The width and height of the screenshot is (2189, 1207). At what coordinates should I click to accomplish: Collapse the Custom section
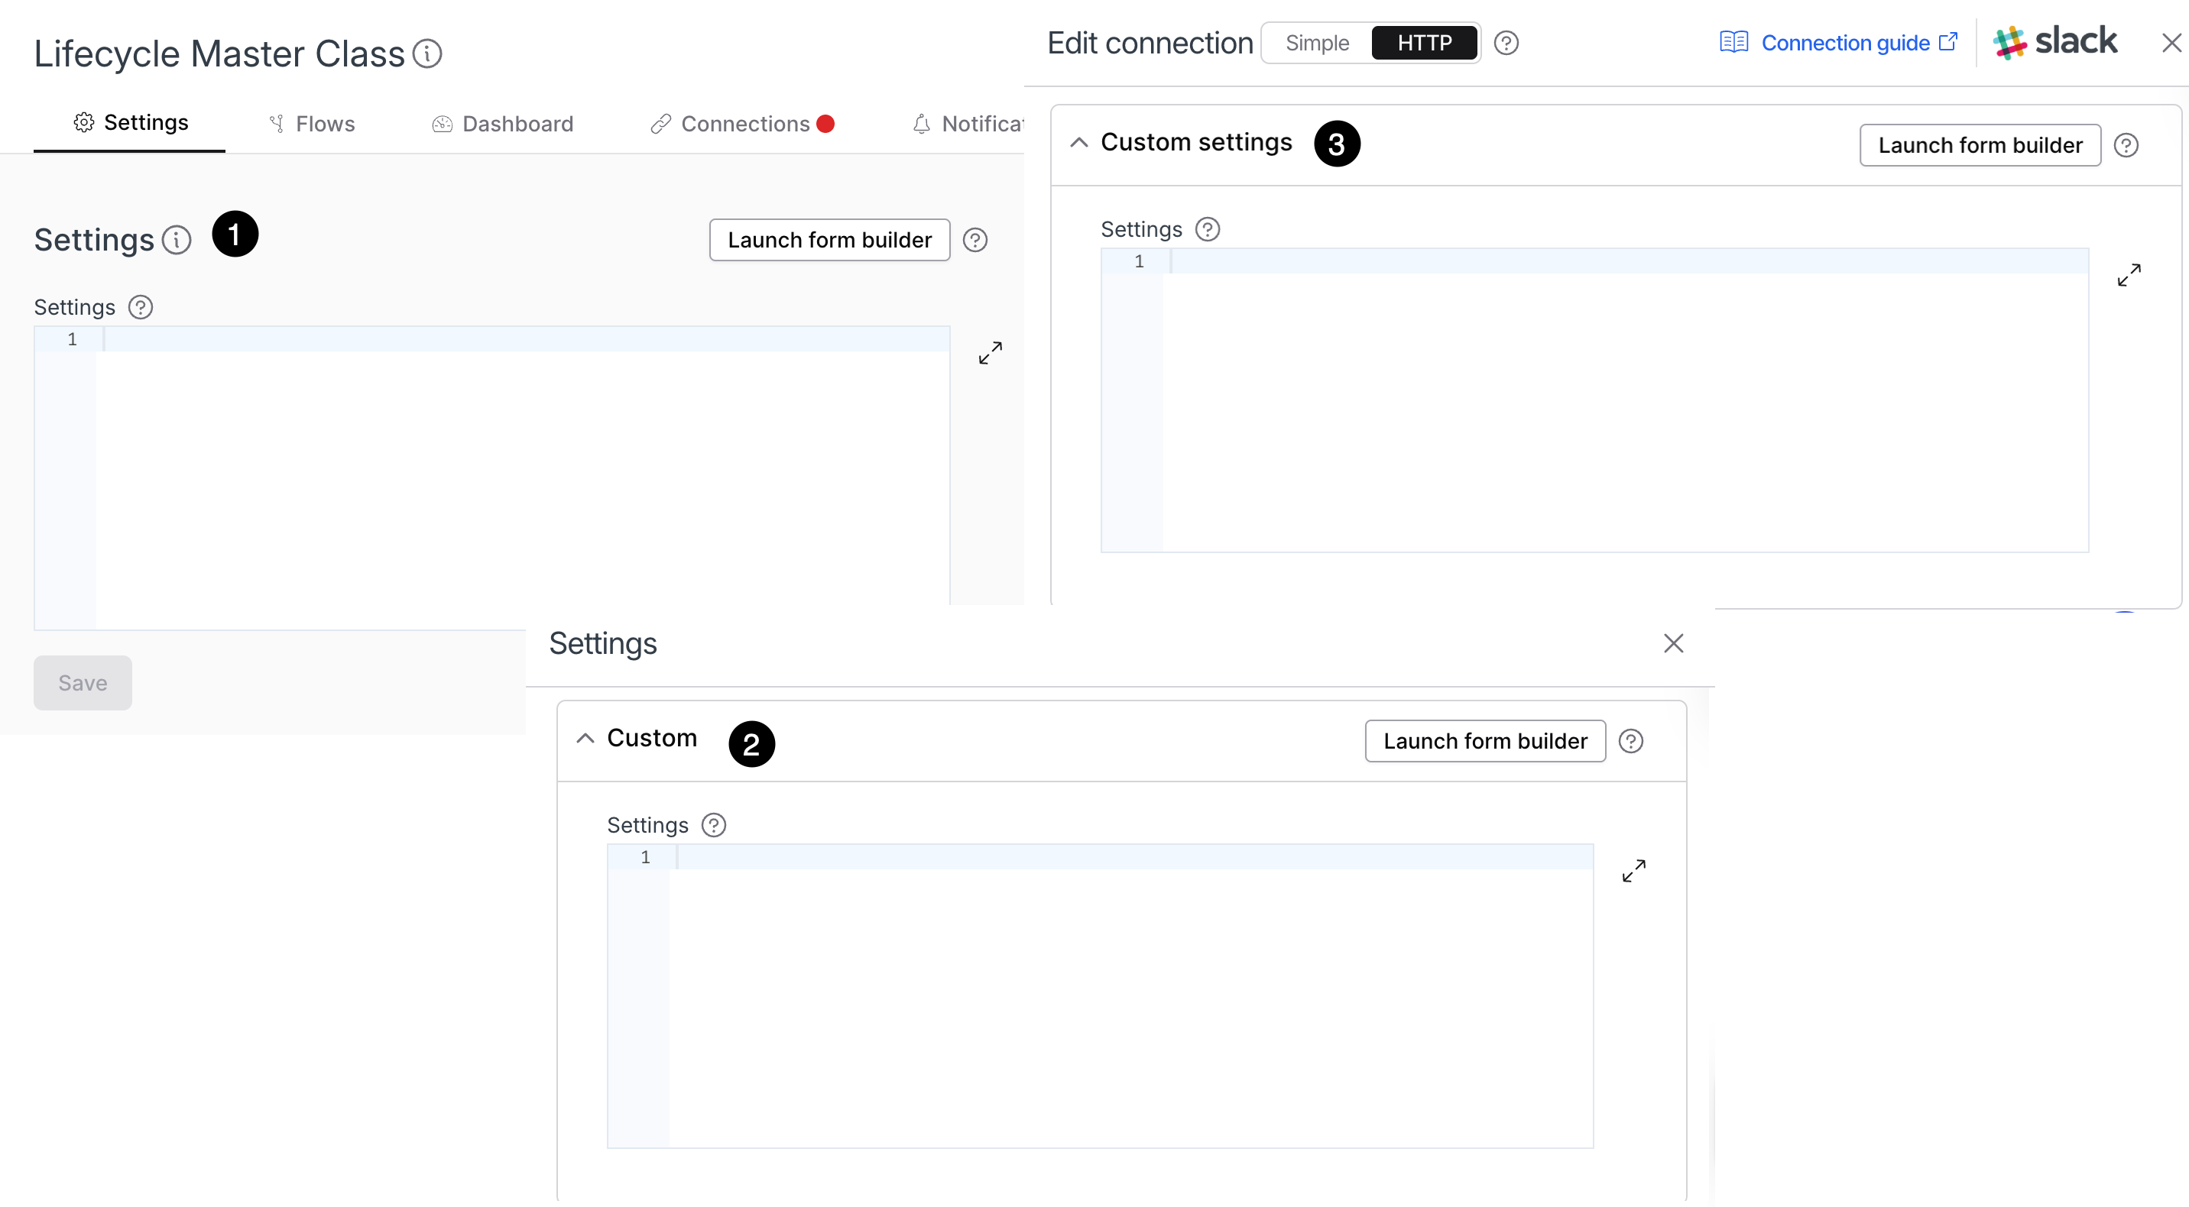click(x=585, y=739)
